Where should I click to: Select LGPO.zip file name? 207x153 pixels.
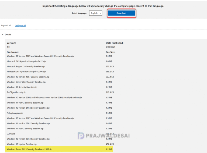(11, 134)
